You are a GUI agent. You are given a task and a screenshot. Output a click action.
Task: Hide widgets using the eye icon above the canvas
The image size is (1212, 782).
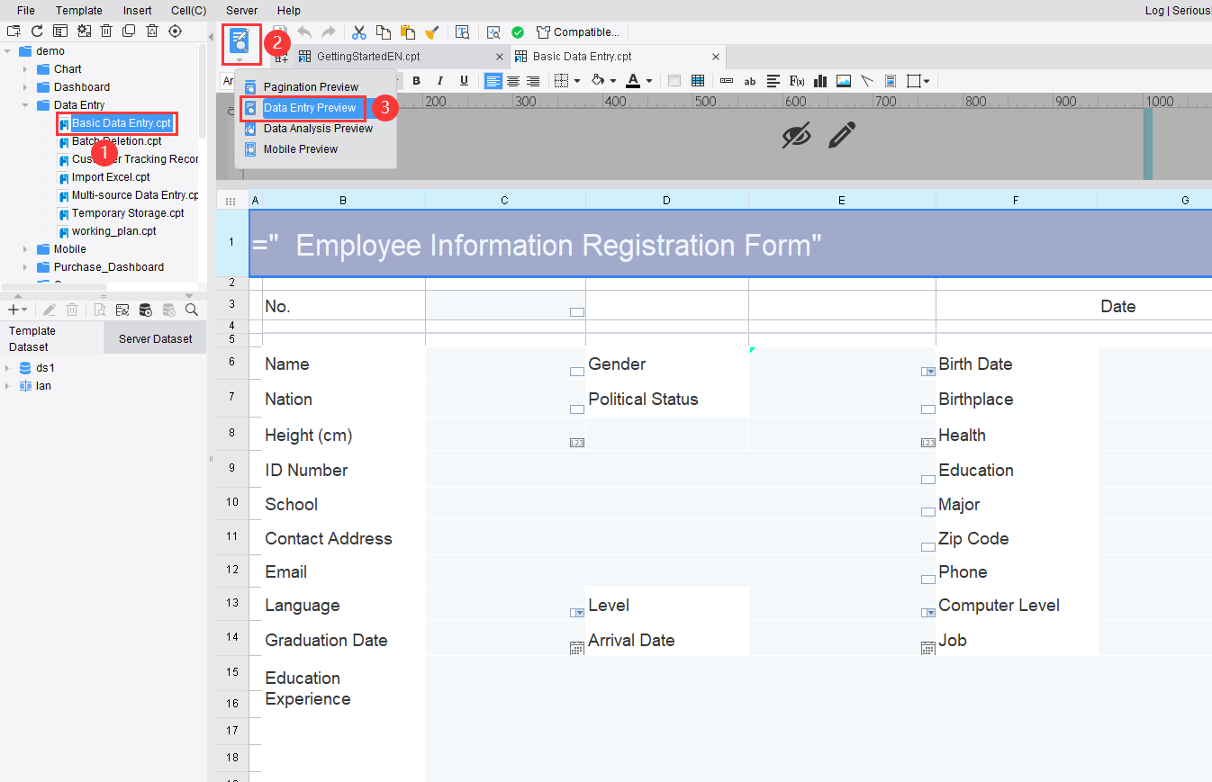click(796, 135)
